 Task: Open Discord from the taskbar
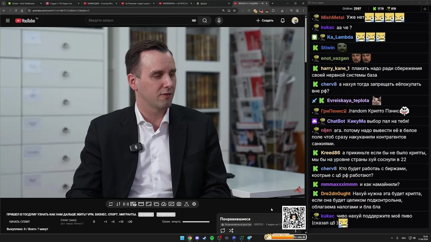click(197, 238)
